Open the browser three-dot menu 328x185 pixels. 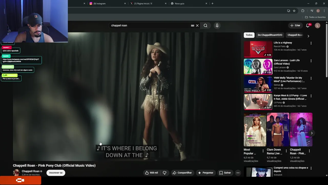tap(324, 11)
